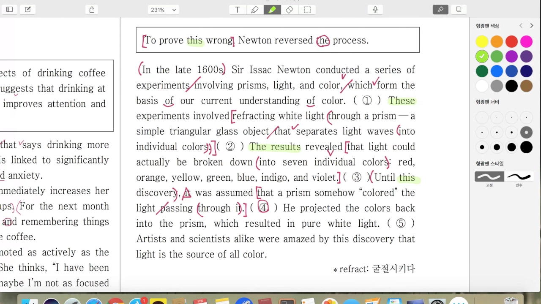
Task: Select the checked lime green color
Action: 482,56
